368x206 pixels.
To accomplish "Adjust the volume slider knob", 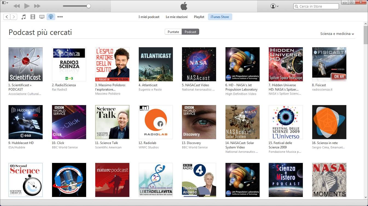I will coord(88,6).
